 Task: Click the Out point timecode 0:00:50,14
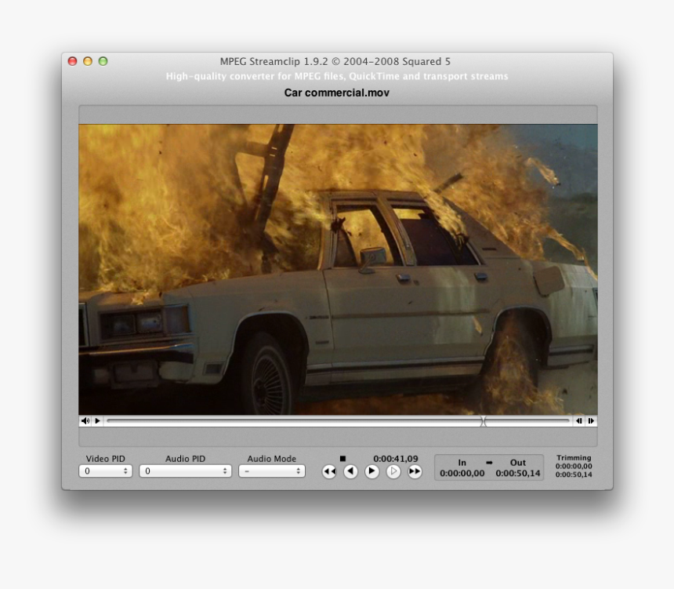(x=517, y=473)
